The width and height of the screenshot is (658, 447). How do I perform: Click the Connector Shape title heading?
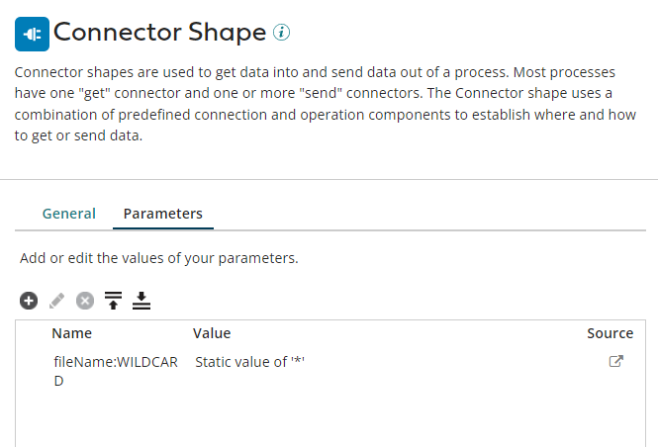click(160, 33)
